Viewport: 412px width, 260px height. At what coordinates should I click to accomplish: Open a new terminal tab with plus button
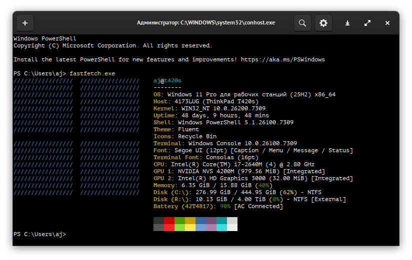[25, 23]
